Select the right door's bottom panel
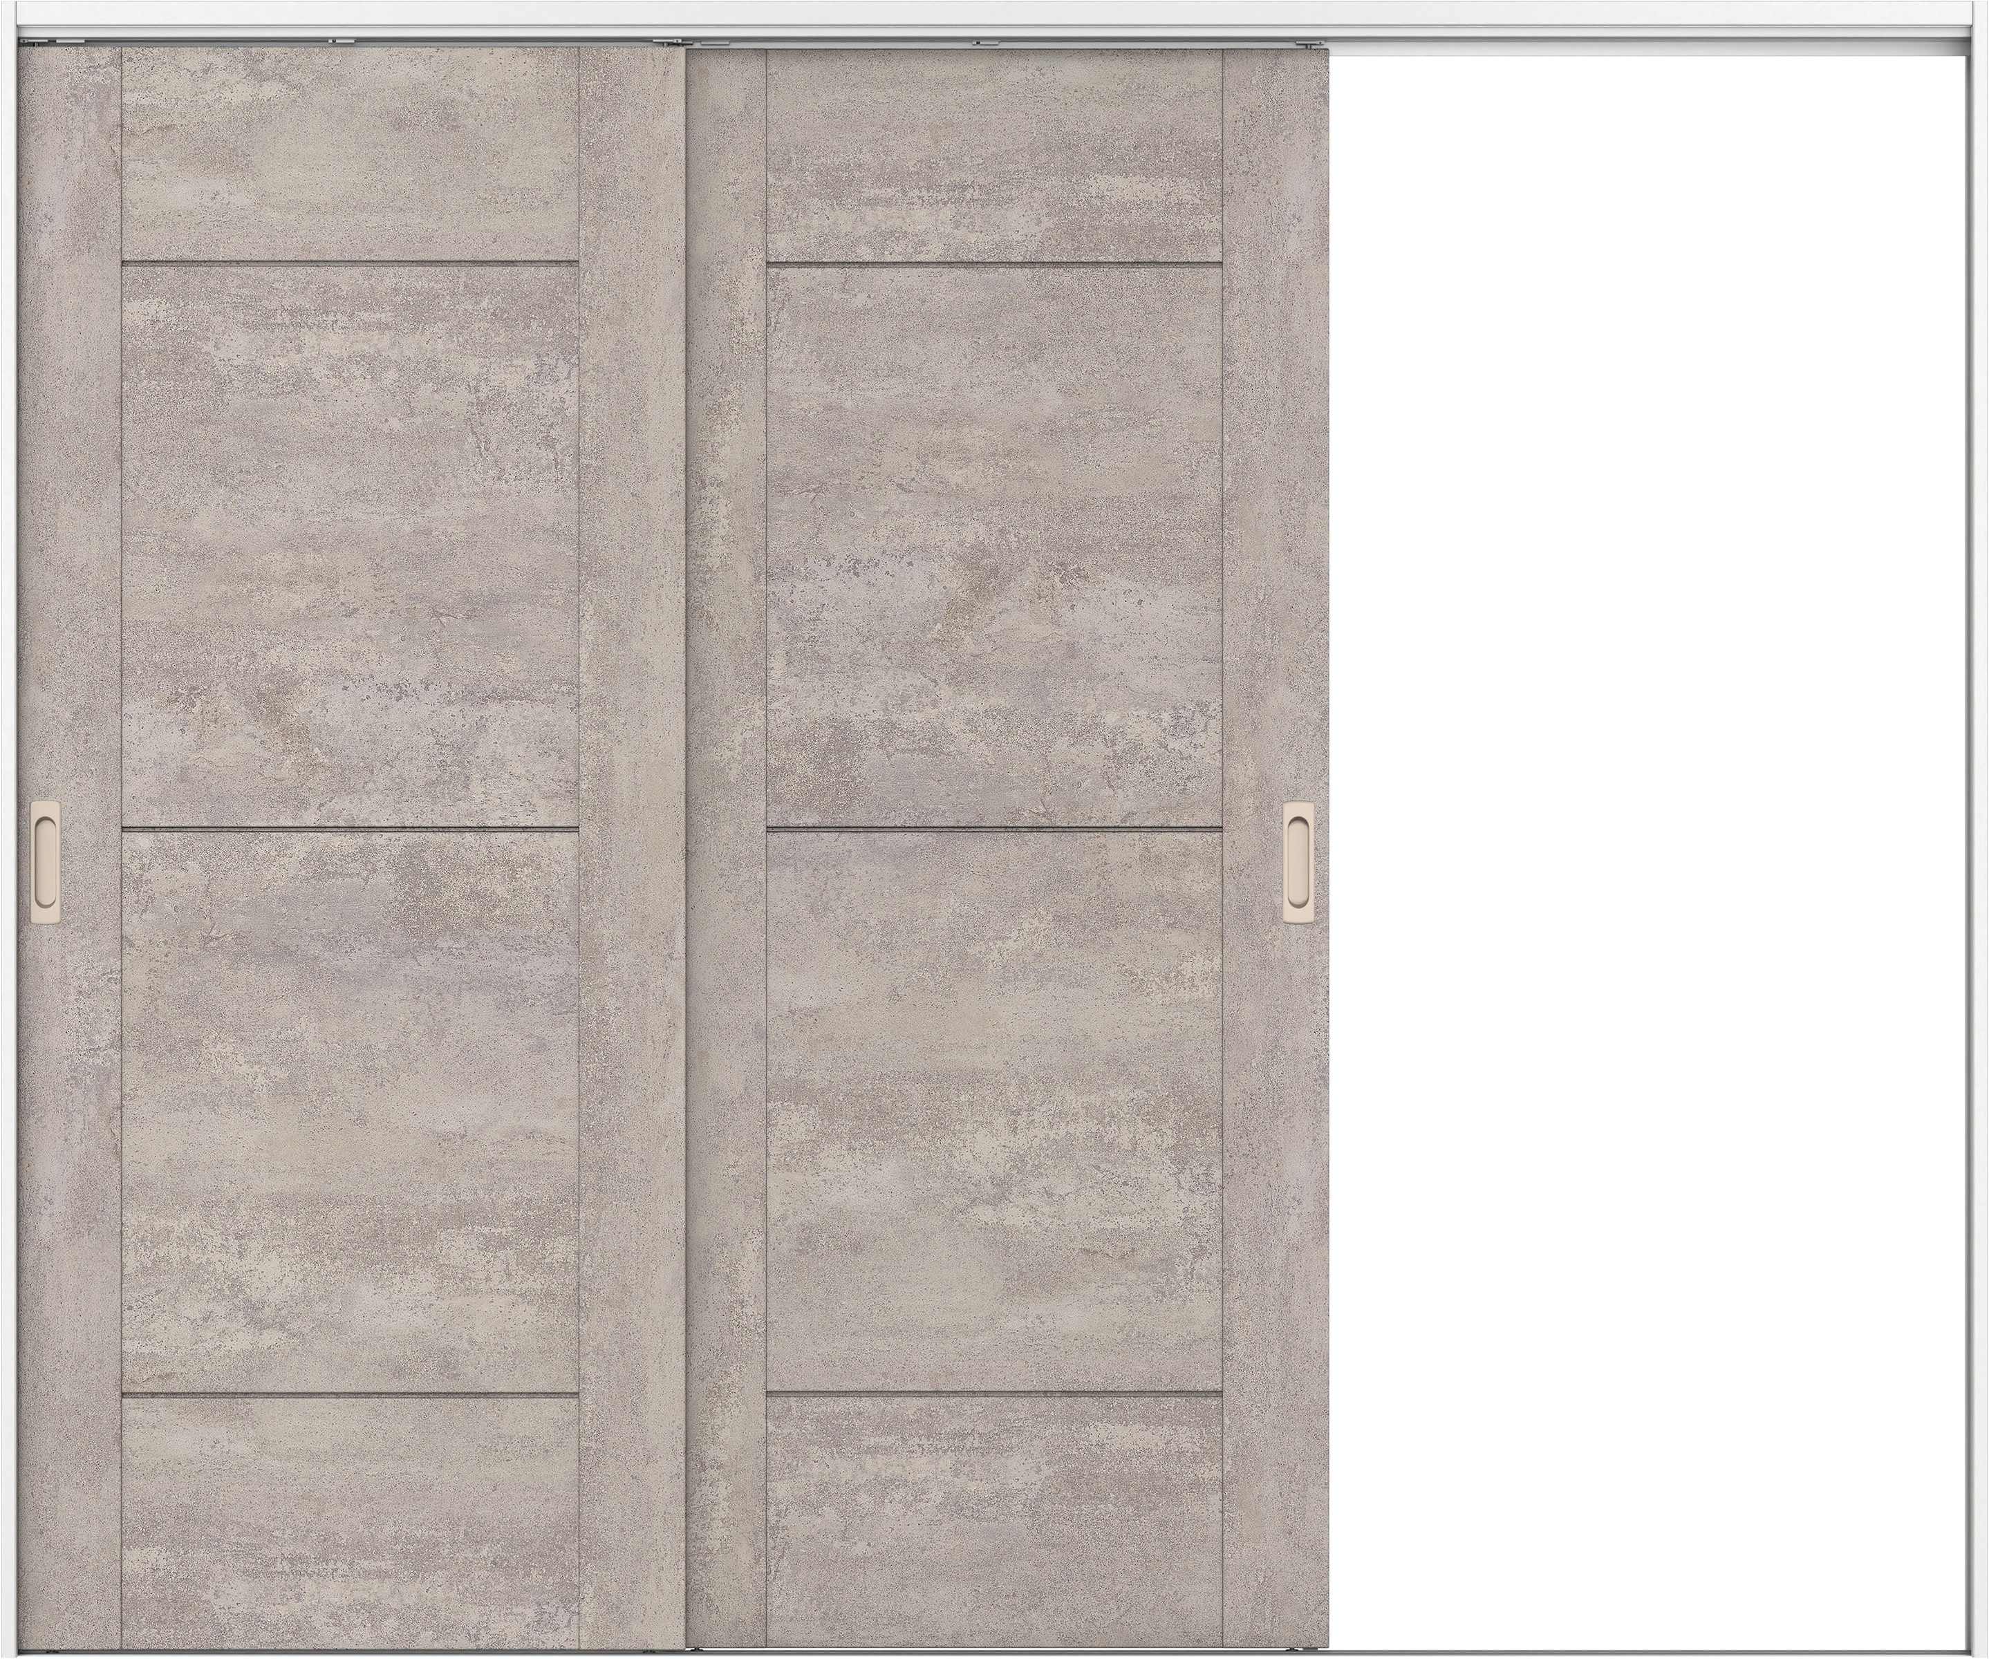 pyautogui.click(x=993, y=1520)
